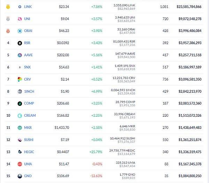The height and width of the screenshot is (183, 209).
Task: Open the UMA token link
Action: pos(28,164)
